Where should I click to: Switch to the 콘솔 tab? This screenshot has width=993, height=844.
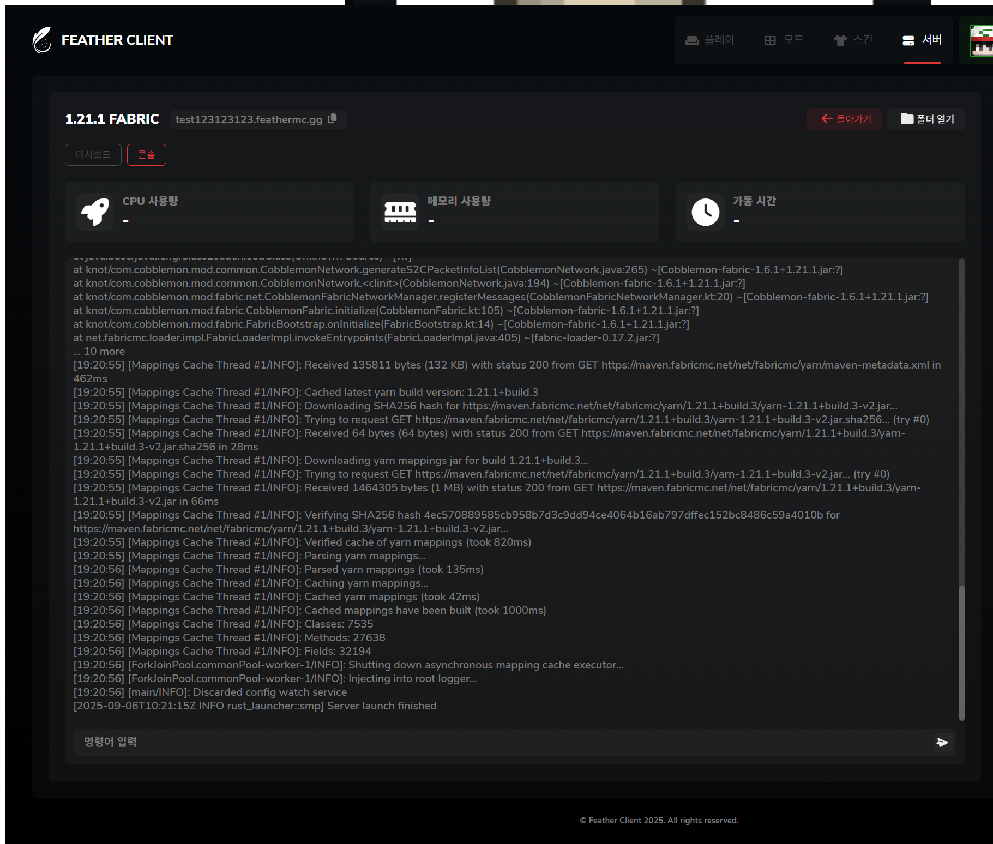(x=147, y=154)
